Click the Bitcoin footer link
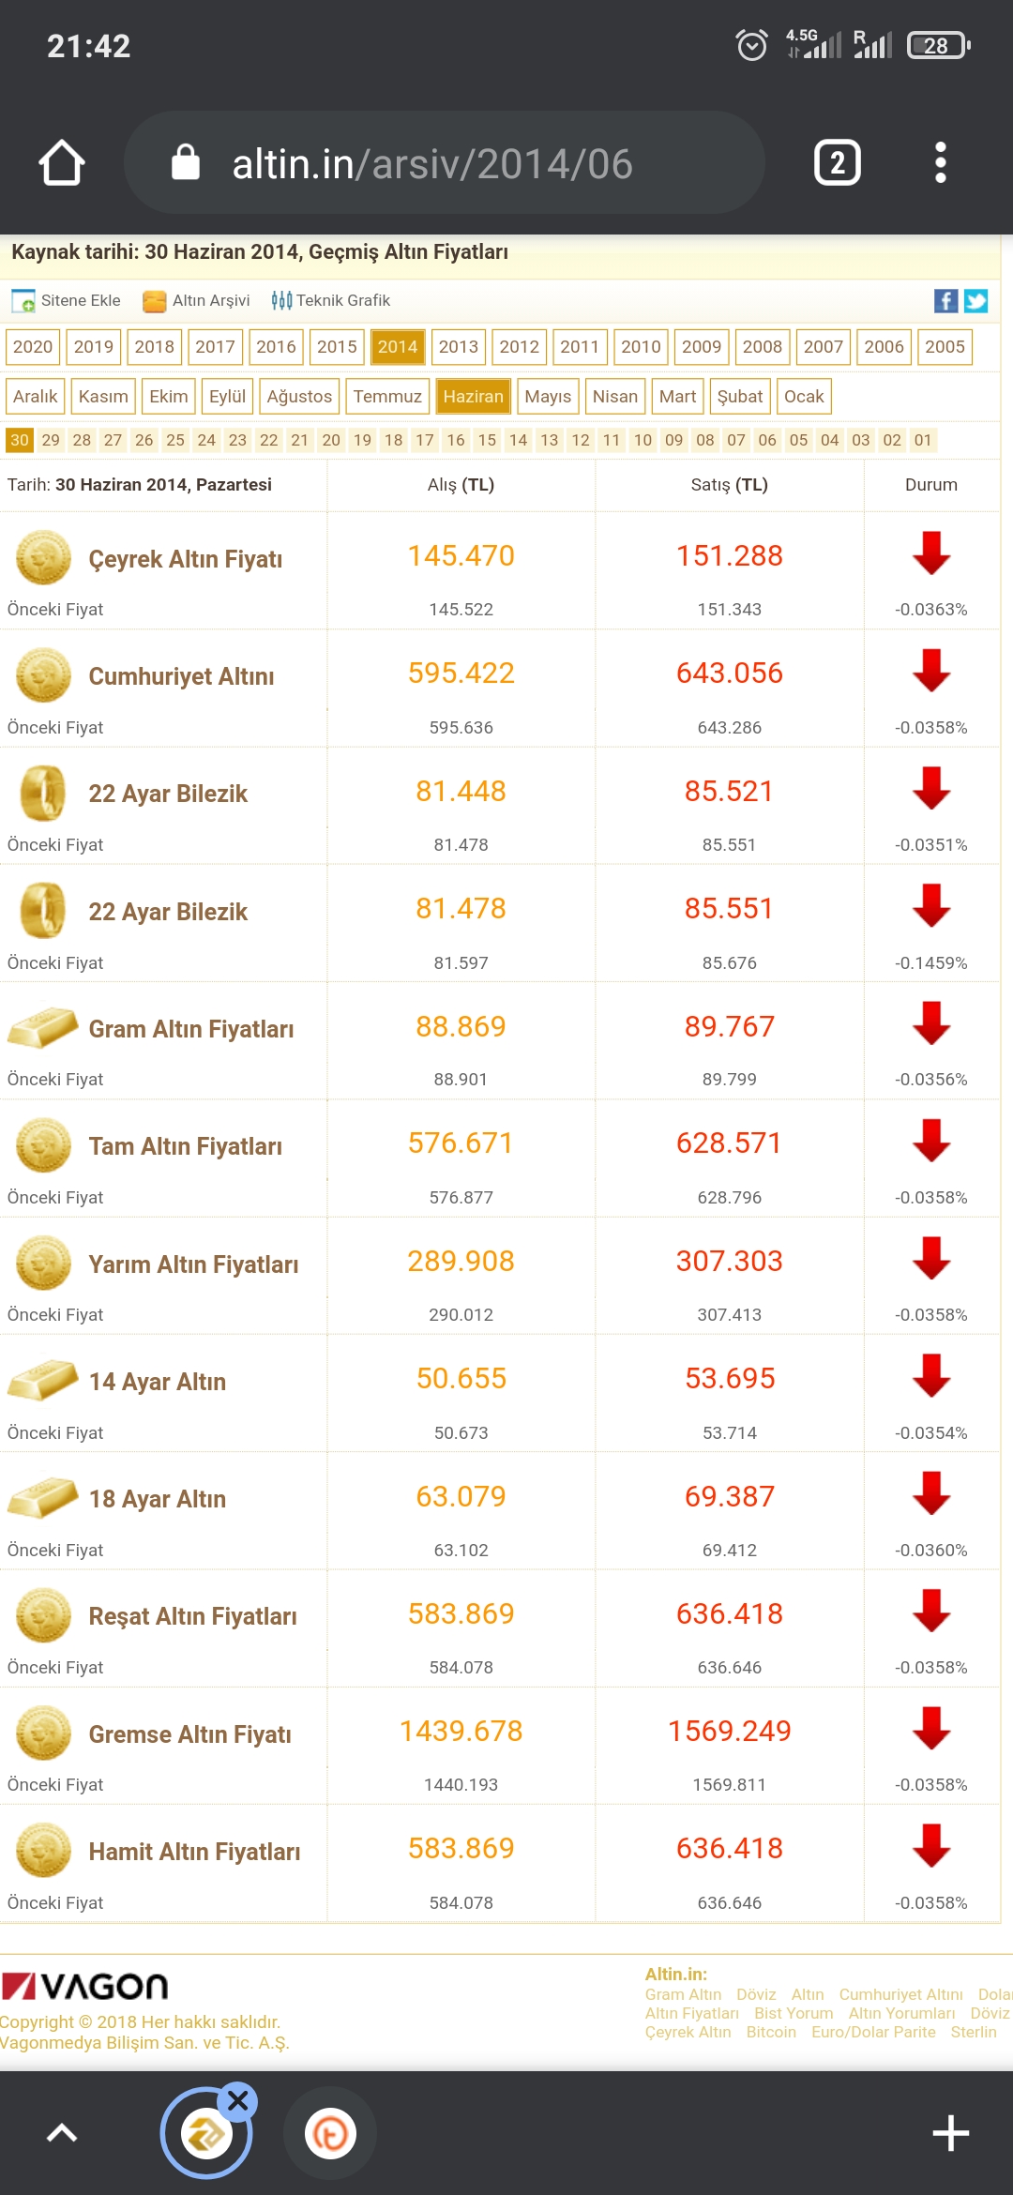The width and height of the screenshot is (1013, 2195). click(771, 2032)
